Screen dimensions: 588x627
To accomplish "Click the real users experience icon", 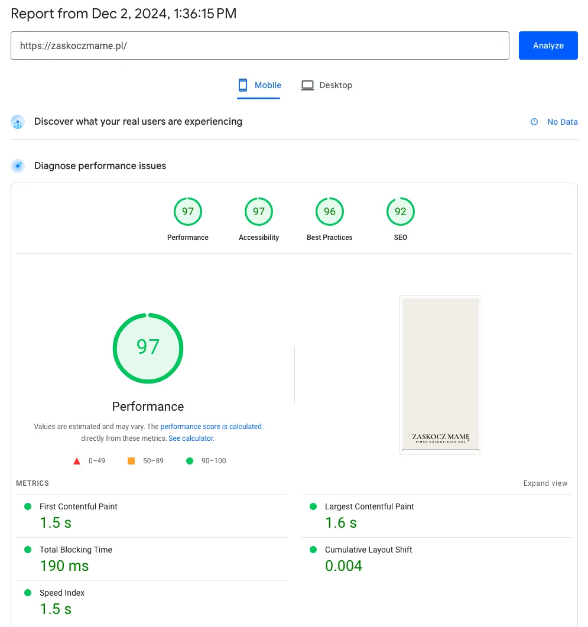I will [x=18, y=122].
